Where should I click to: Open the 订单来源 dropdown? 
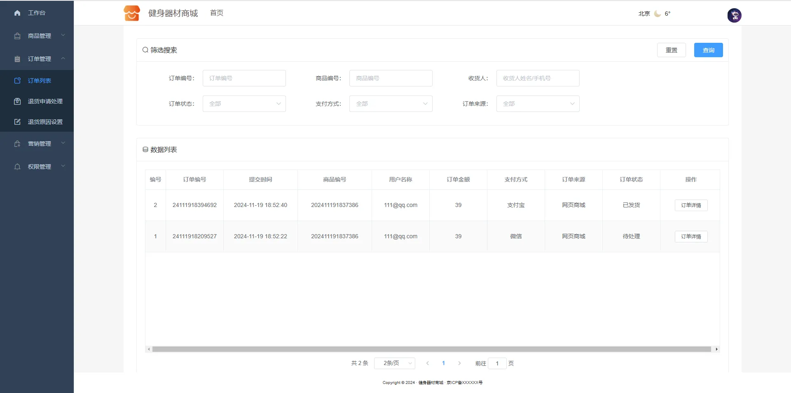pos(538,104)
